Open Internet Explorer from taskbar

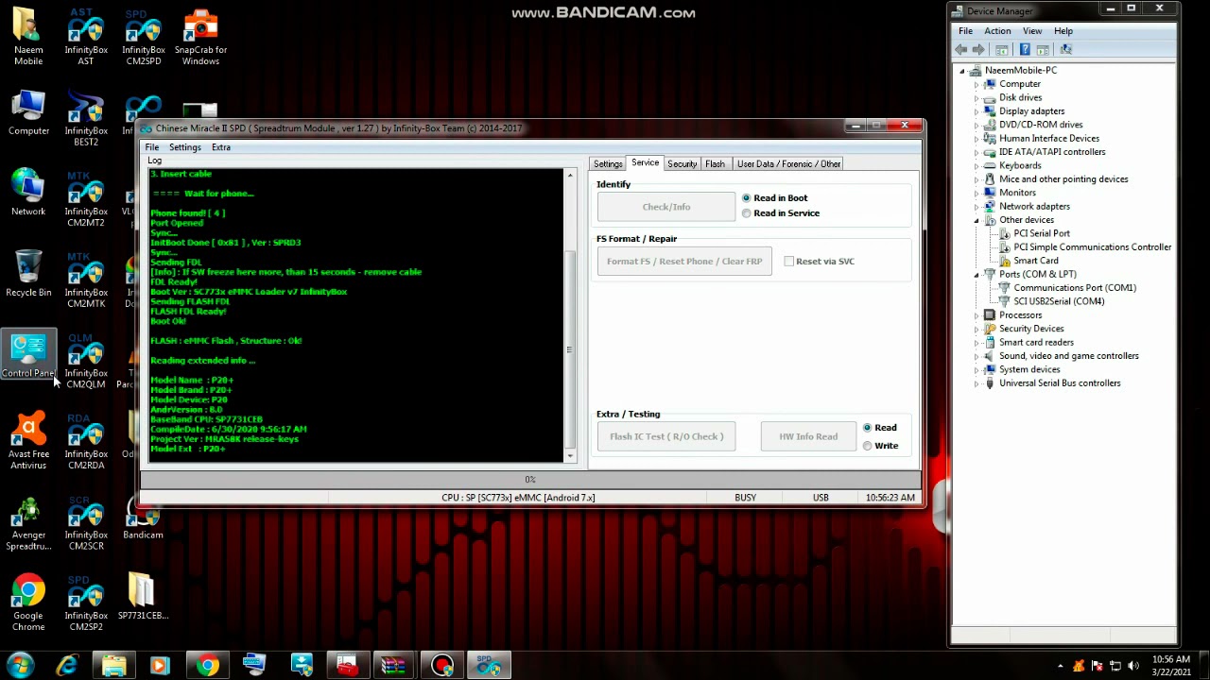(66, 666)
